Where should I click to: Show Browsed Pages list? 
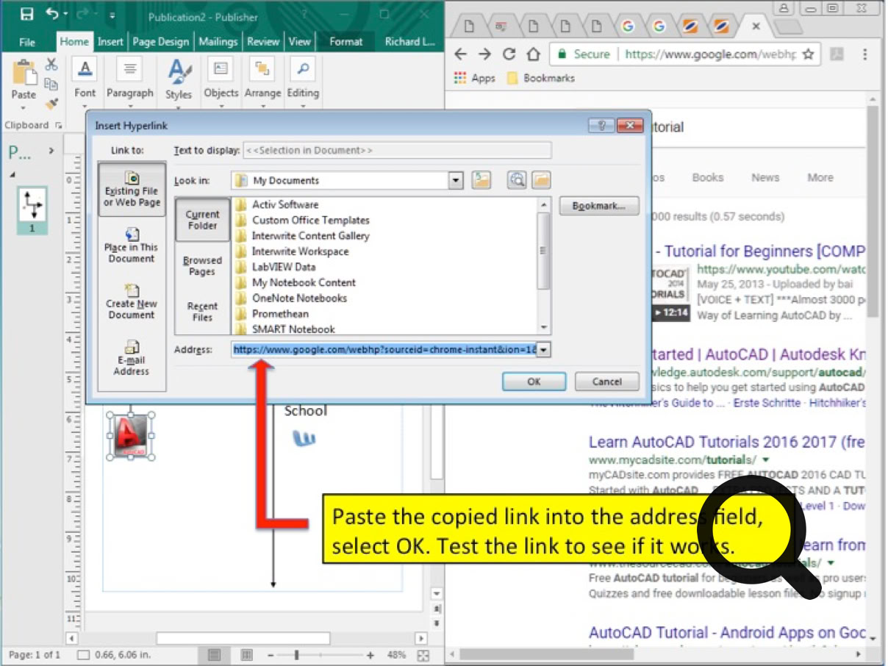pyautogui.click(x=202, y=265)
